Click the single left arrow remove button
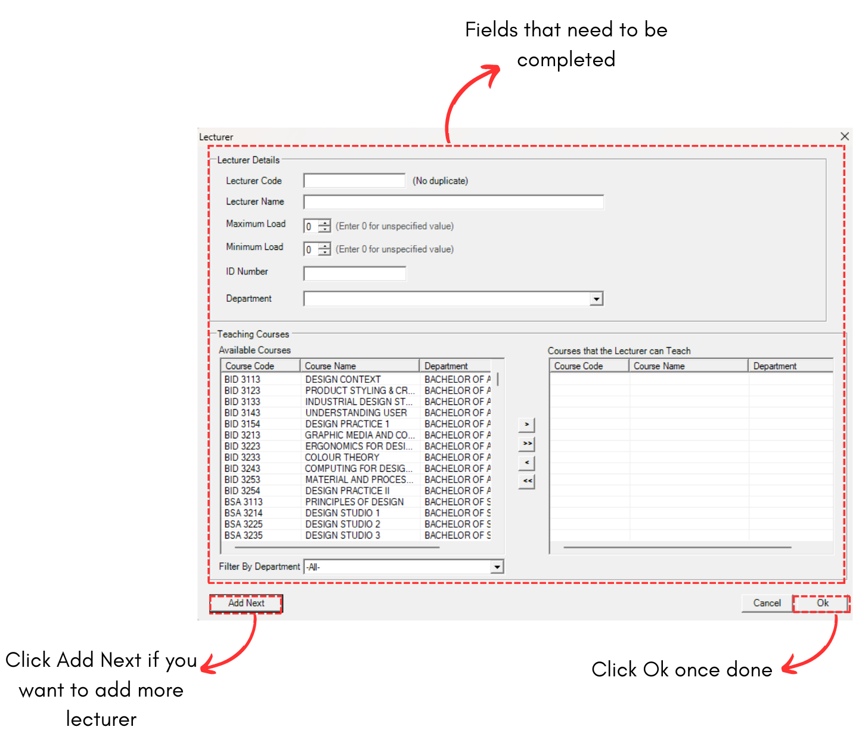865x736 pixels. [x=526, y=463]
